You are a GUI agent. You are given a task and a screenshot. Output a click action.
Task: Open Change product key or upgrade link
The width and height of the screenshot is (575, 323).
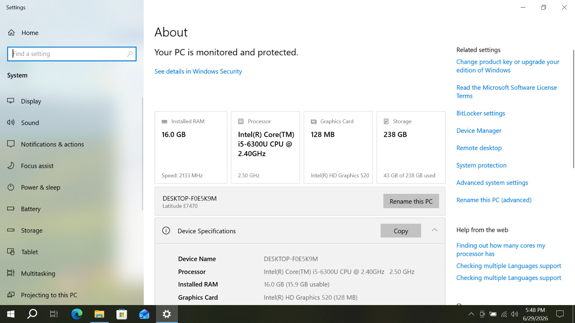pos(508,66)
